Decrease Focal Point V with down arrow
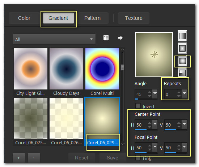 (179, 149)
